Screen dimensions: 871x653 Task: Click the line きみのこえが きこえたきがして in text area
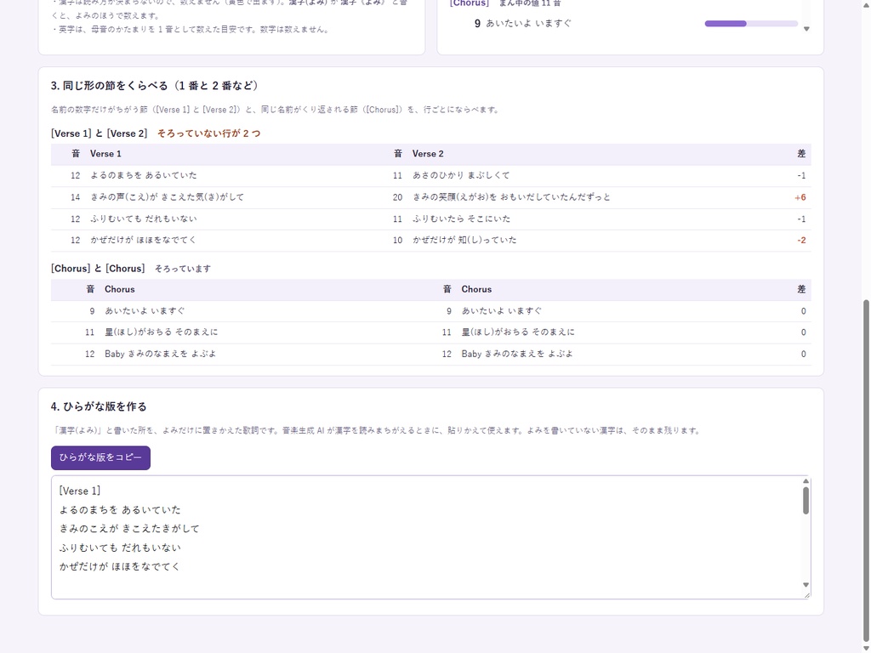coord(129,529)
